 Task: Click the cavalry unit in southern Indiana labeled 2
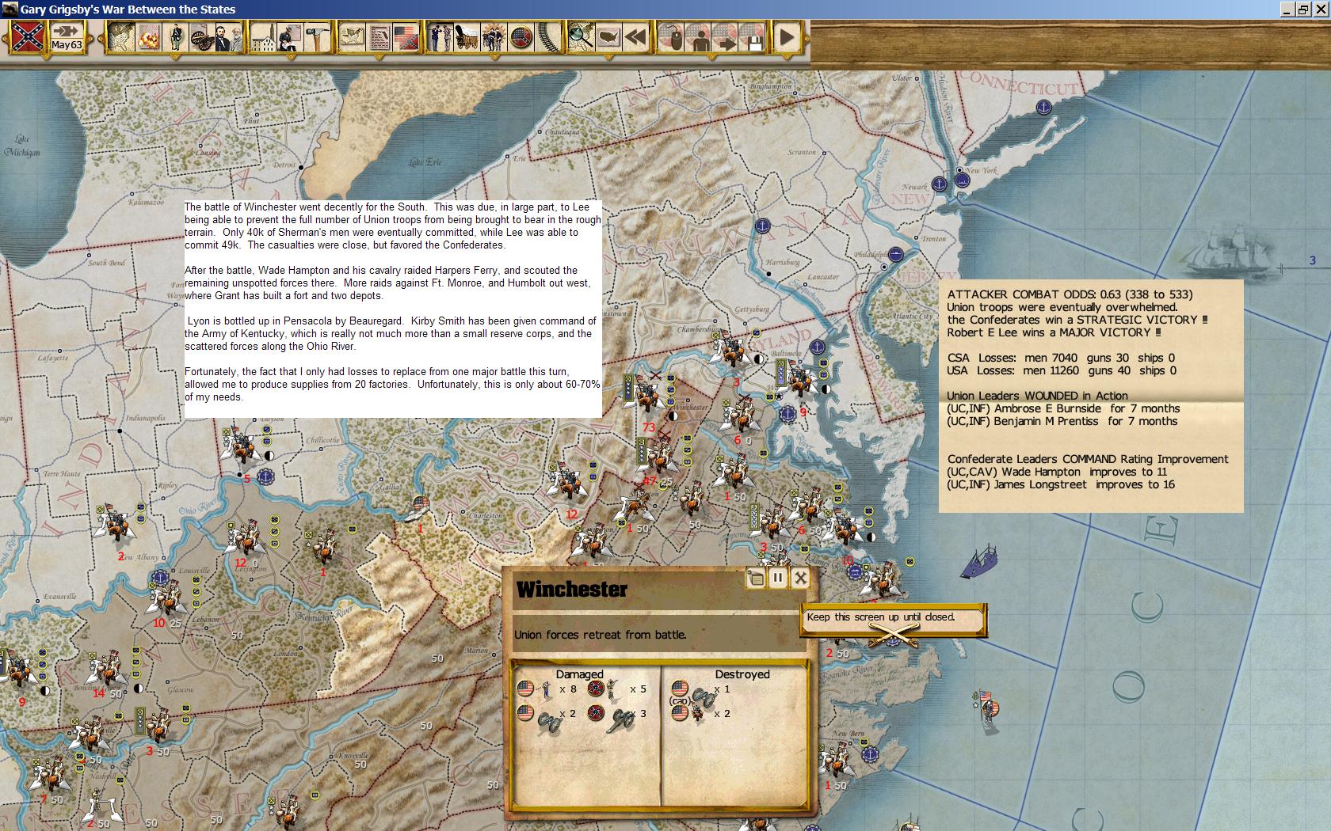[116, 522]
